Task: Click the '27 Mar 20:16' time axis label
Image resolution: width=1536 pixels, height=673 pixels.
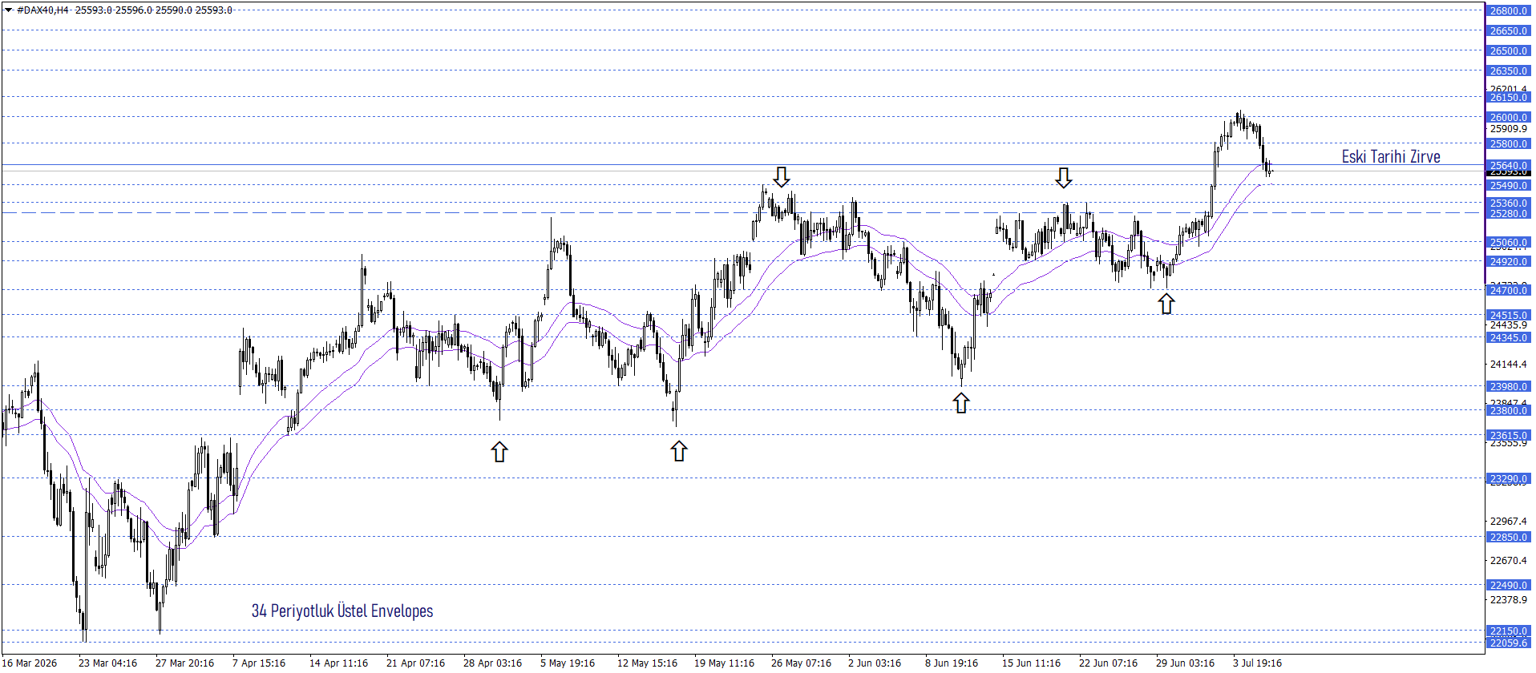Action: pyautogui.click(x=184, y=663)
